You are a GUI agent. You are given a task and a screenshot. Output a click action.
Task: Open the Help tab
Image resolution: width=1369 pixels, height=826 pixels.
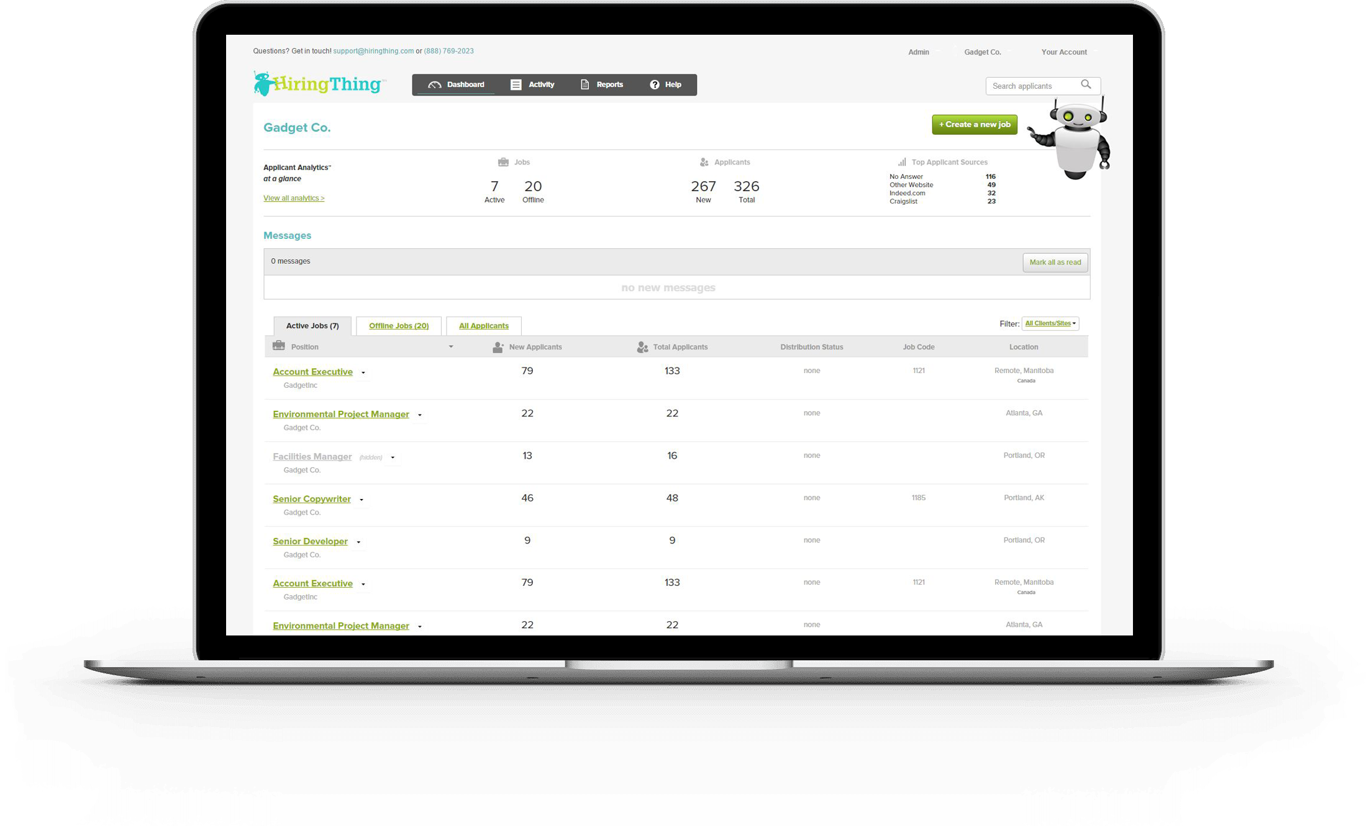pyautogui.click(x=666, y=85)
